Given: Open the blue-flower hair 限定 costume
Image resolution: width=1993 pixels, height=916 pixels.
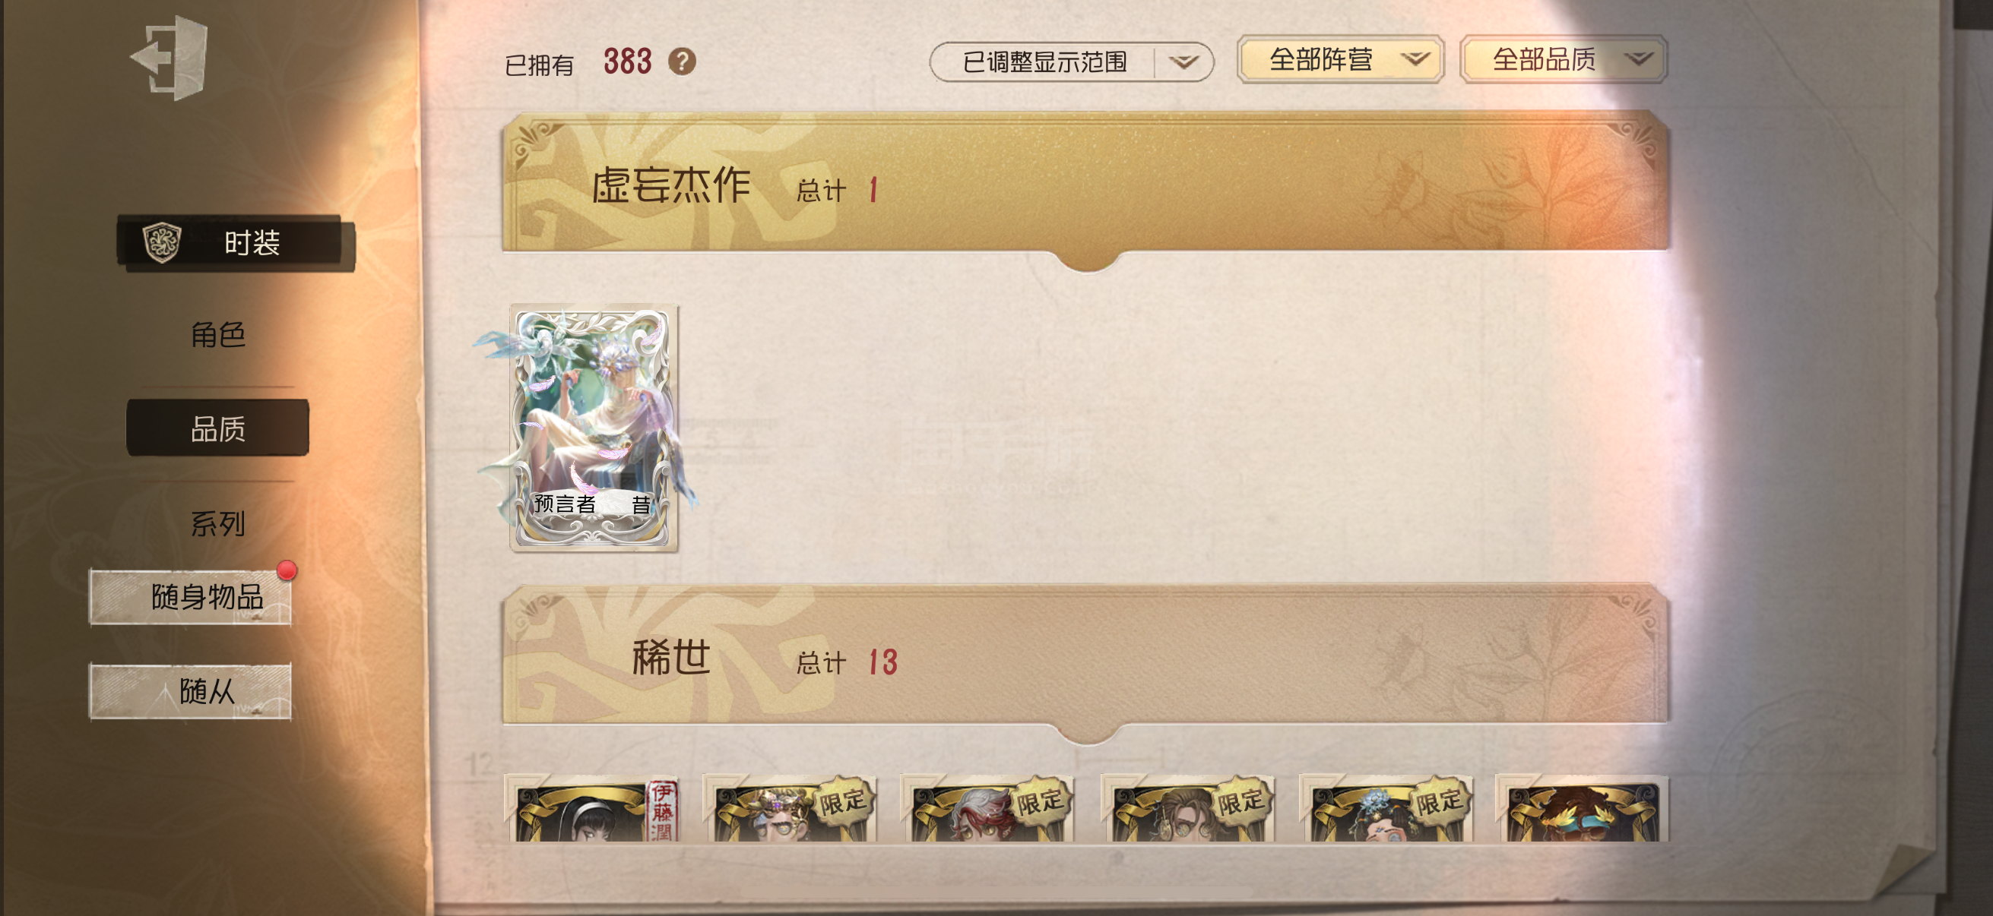Looking at the screenshot, I should click(x=1386, y=809).
